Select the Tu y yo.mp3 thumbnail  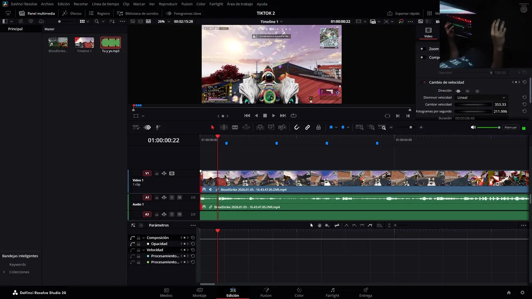click(111, 42)
